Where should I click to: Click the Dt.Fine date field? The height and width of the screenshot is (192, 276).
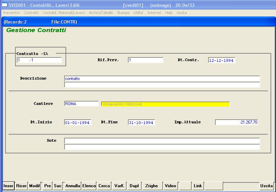pos(141,122)
